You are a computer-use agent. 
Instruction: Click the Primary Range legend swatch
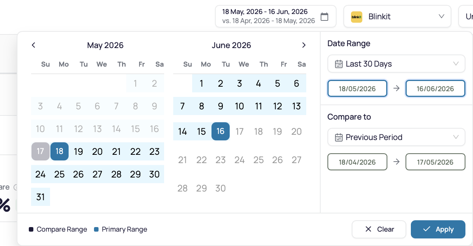[x=96, y=229]
